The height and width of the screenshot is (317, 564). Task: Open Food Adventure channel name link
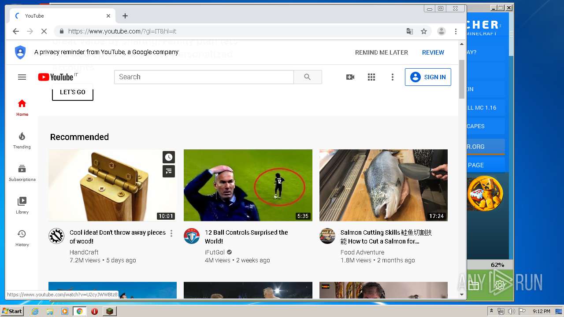[x=362, y=252]
